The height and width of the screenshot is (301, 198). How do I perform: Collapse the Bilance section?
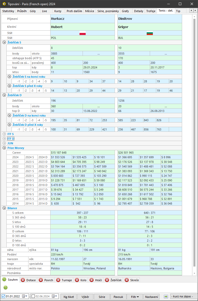[4, 208]
